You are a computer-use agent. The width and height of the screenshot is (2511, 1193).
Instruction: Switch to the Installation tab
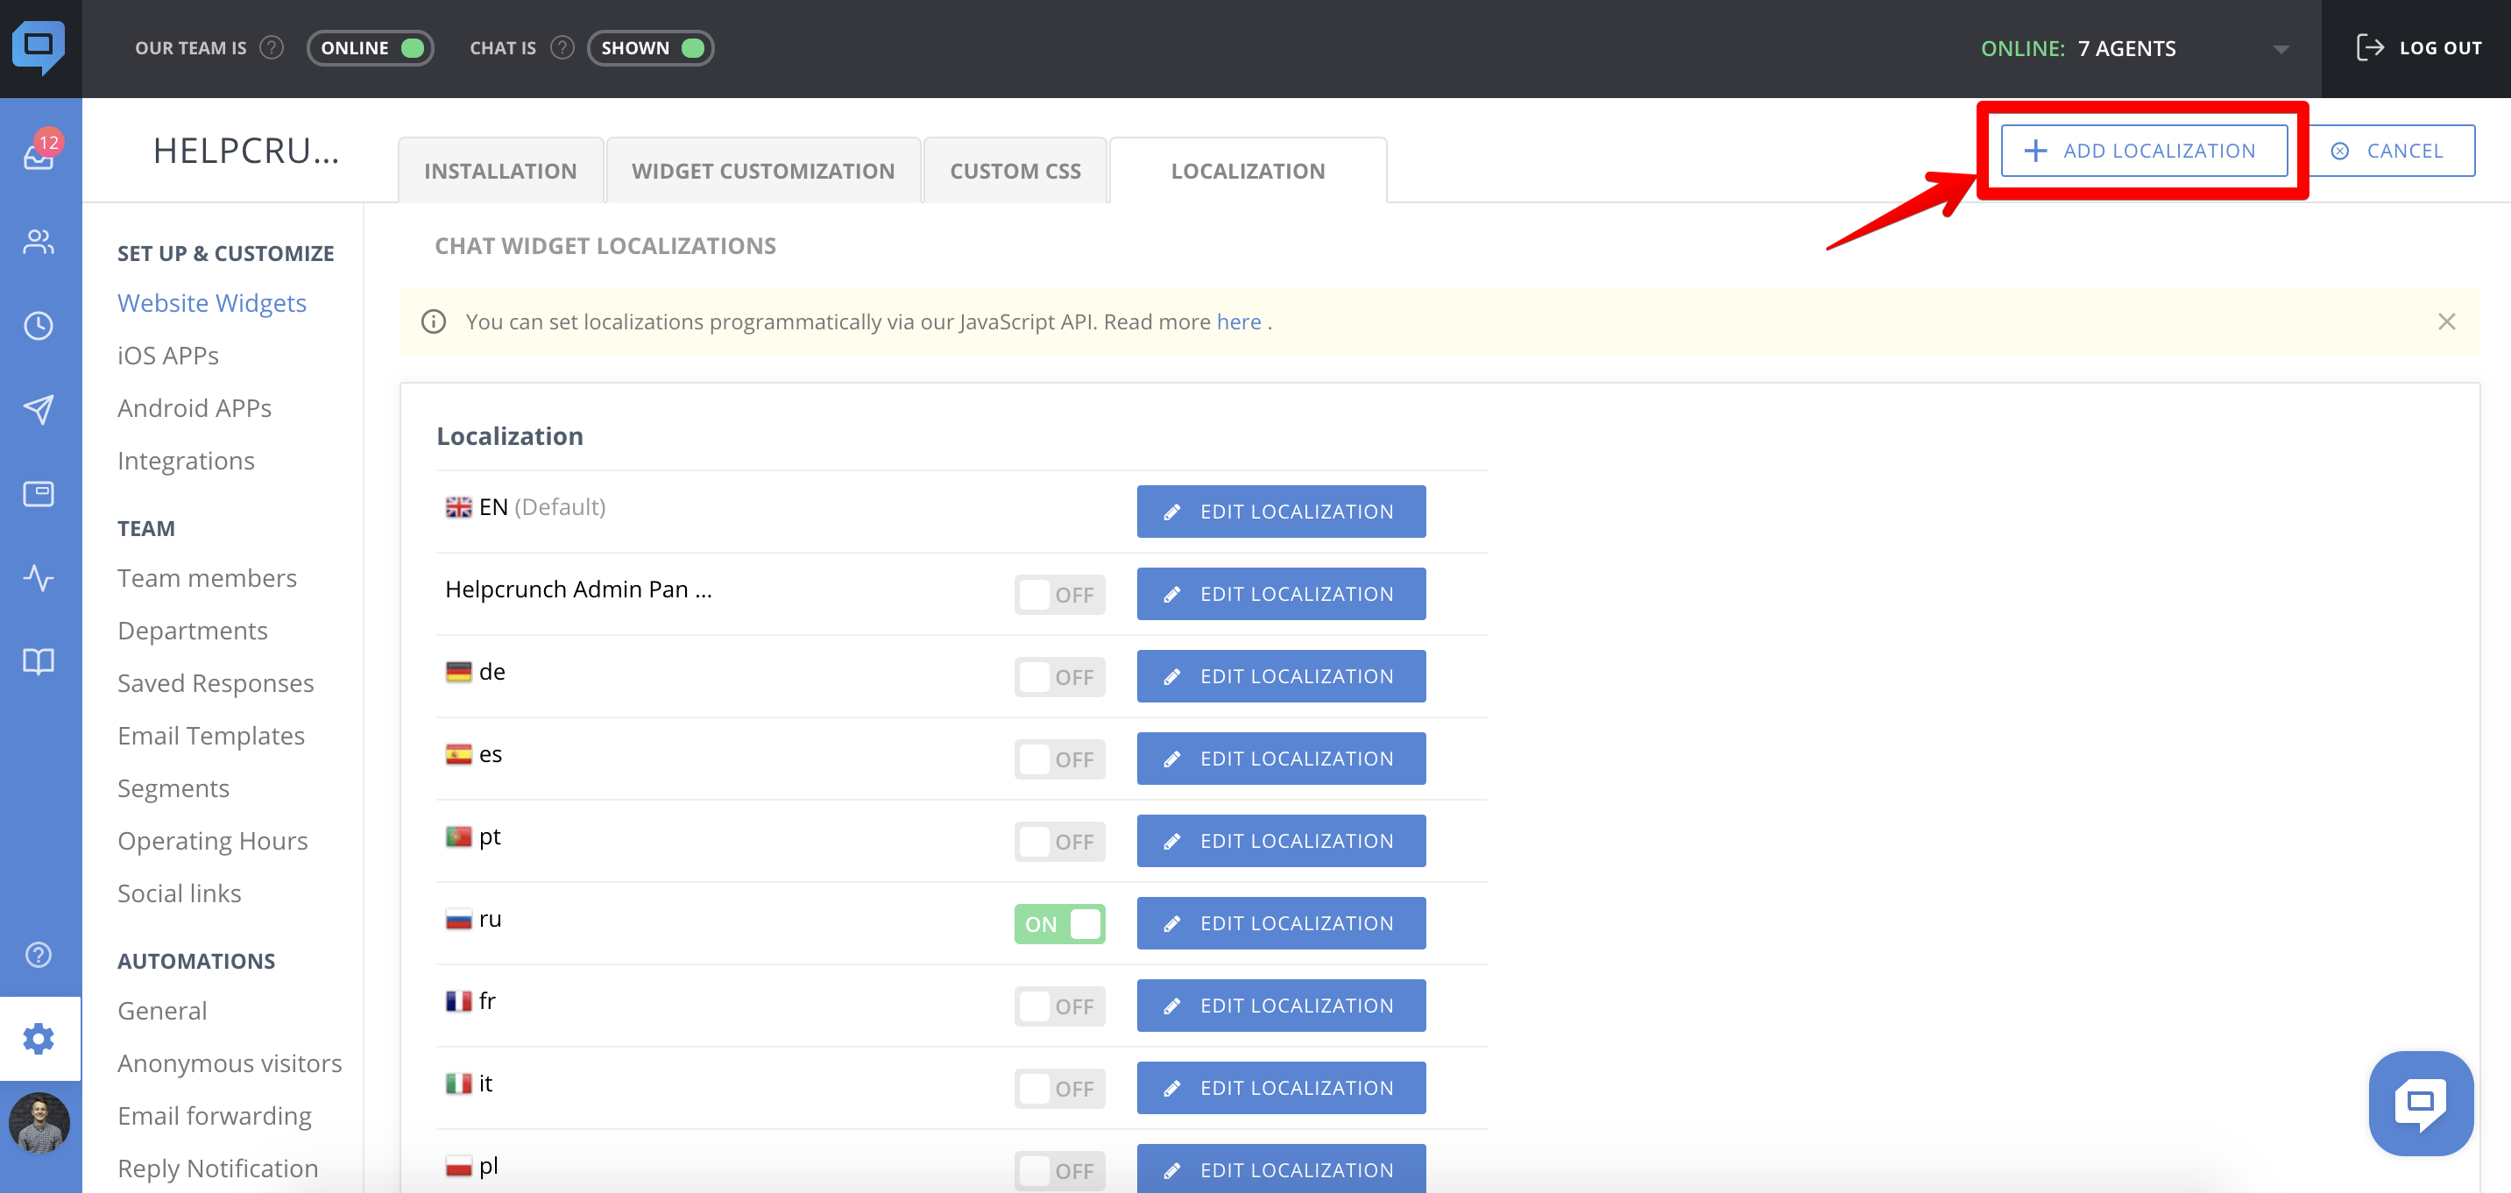[x=500, y=171]
